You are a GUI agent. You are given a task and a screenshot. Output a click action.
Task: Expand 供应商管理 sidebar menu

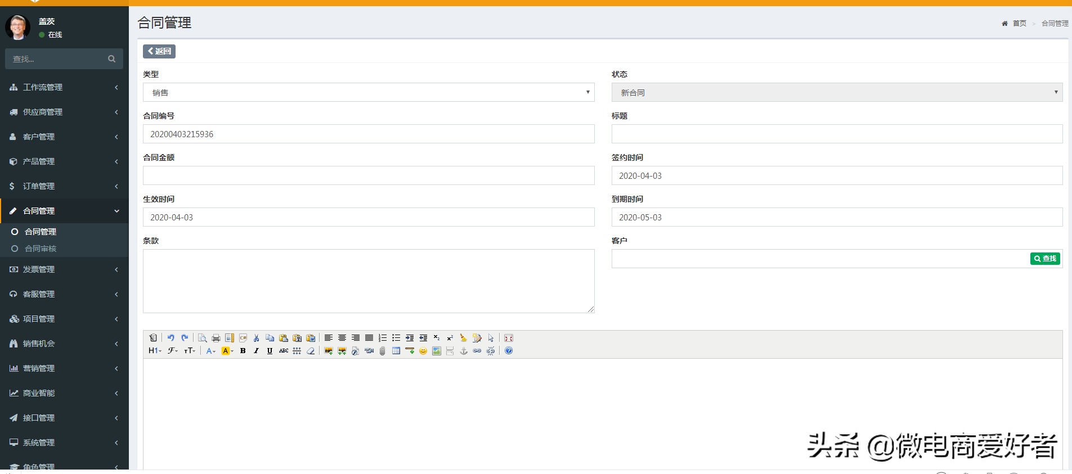pyautogui.click(x=64, y=112)
